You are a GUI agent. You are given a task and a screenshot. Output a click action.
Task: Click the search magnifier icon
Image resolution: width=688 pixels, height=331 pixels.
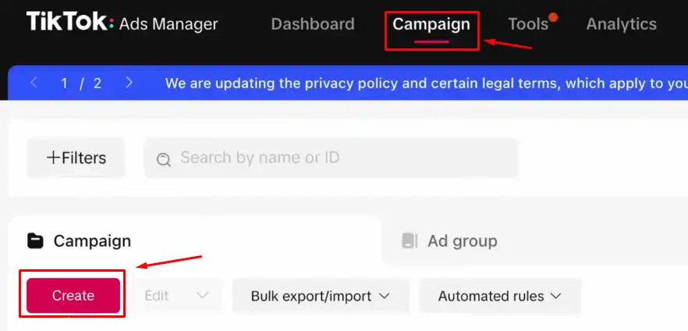click(x=163, y=160)
